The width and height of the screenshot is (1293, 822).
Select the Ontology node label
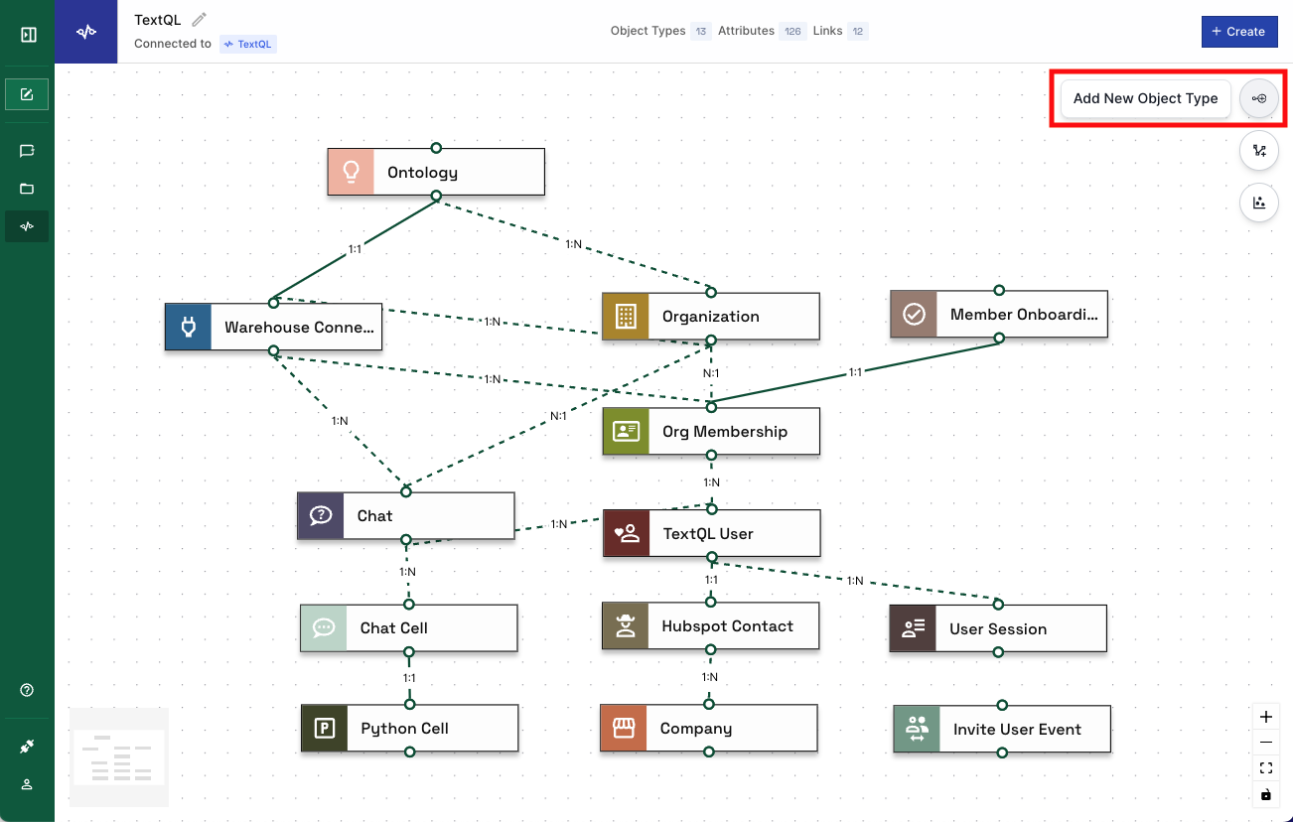422,172
